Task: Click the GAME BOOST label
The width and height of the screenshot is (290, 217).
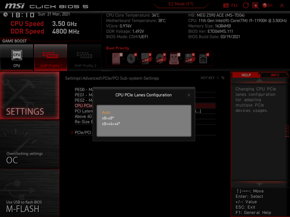Action: click(x=15, y=41)
